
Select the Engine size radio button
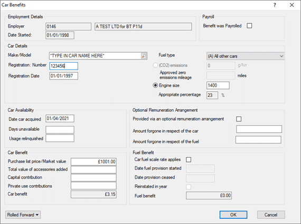click(x=155, y=85)
